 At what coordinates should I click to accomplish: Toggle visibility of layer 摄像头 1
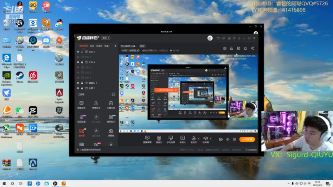(x=78, y=83)
